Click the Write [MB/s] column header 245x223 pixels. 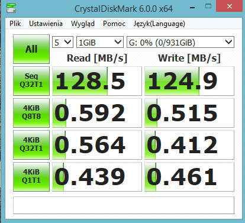tap(189, 58)
